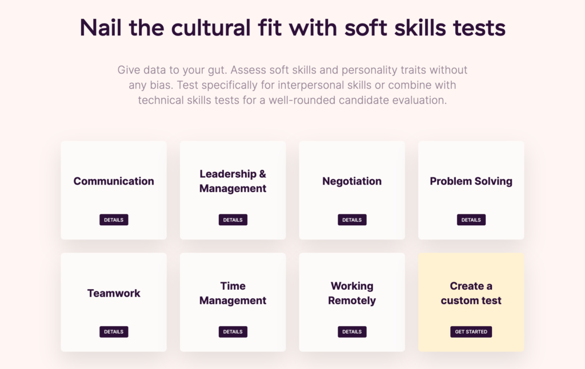Open details for the Leadership & Management test

coord(233,220)
